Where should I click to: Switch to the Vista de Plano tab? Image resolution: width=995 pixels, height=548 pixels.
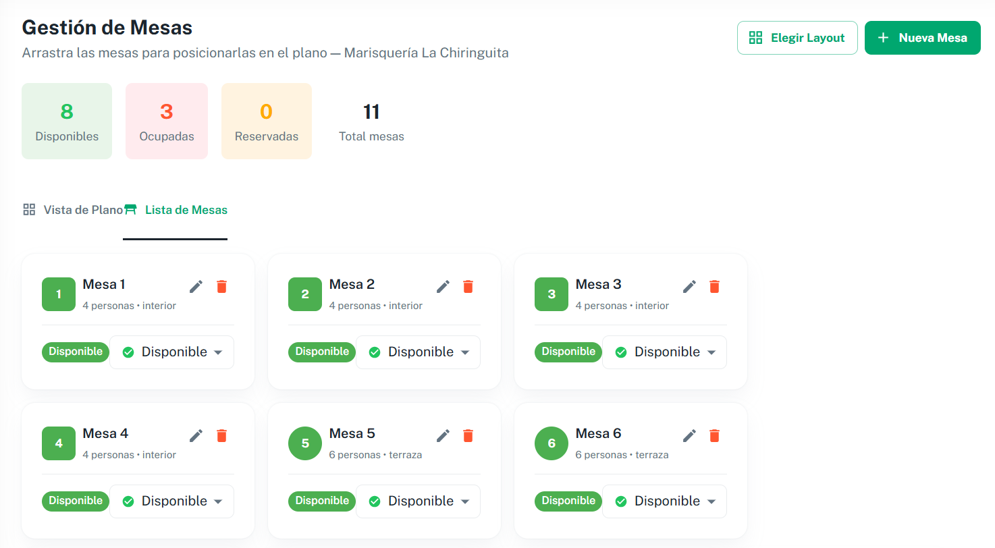point(73,210)
